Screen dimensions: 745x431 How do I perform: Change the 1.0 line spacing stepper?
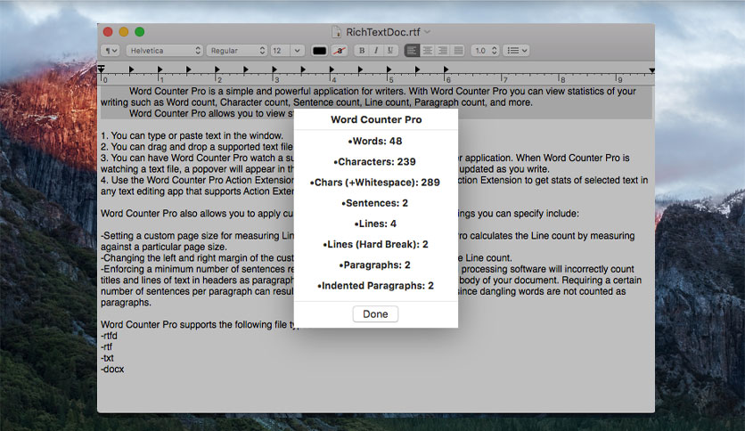click(x=485, y=51)
